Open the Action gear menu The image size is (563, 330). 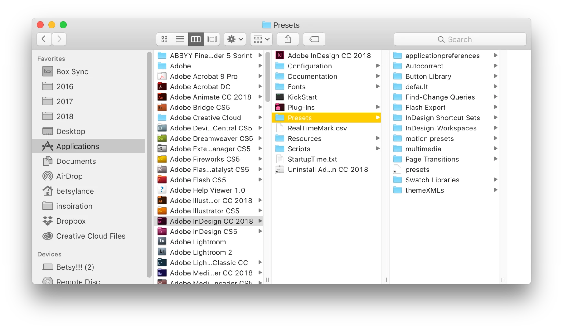pos(235,39)
